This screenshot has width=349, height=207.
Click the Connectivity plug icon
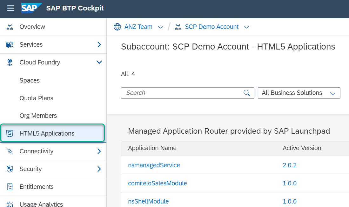tap(10, 151)
